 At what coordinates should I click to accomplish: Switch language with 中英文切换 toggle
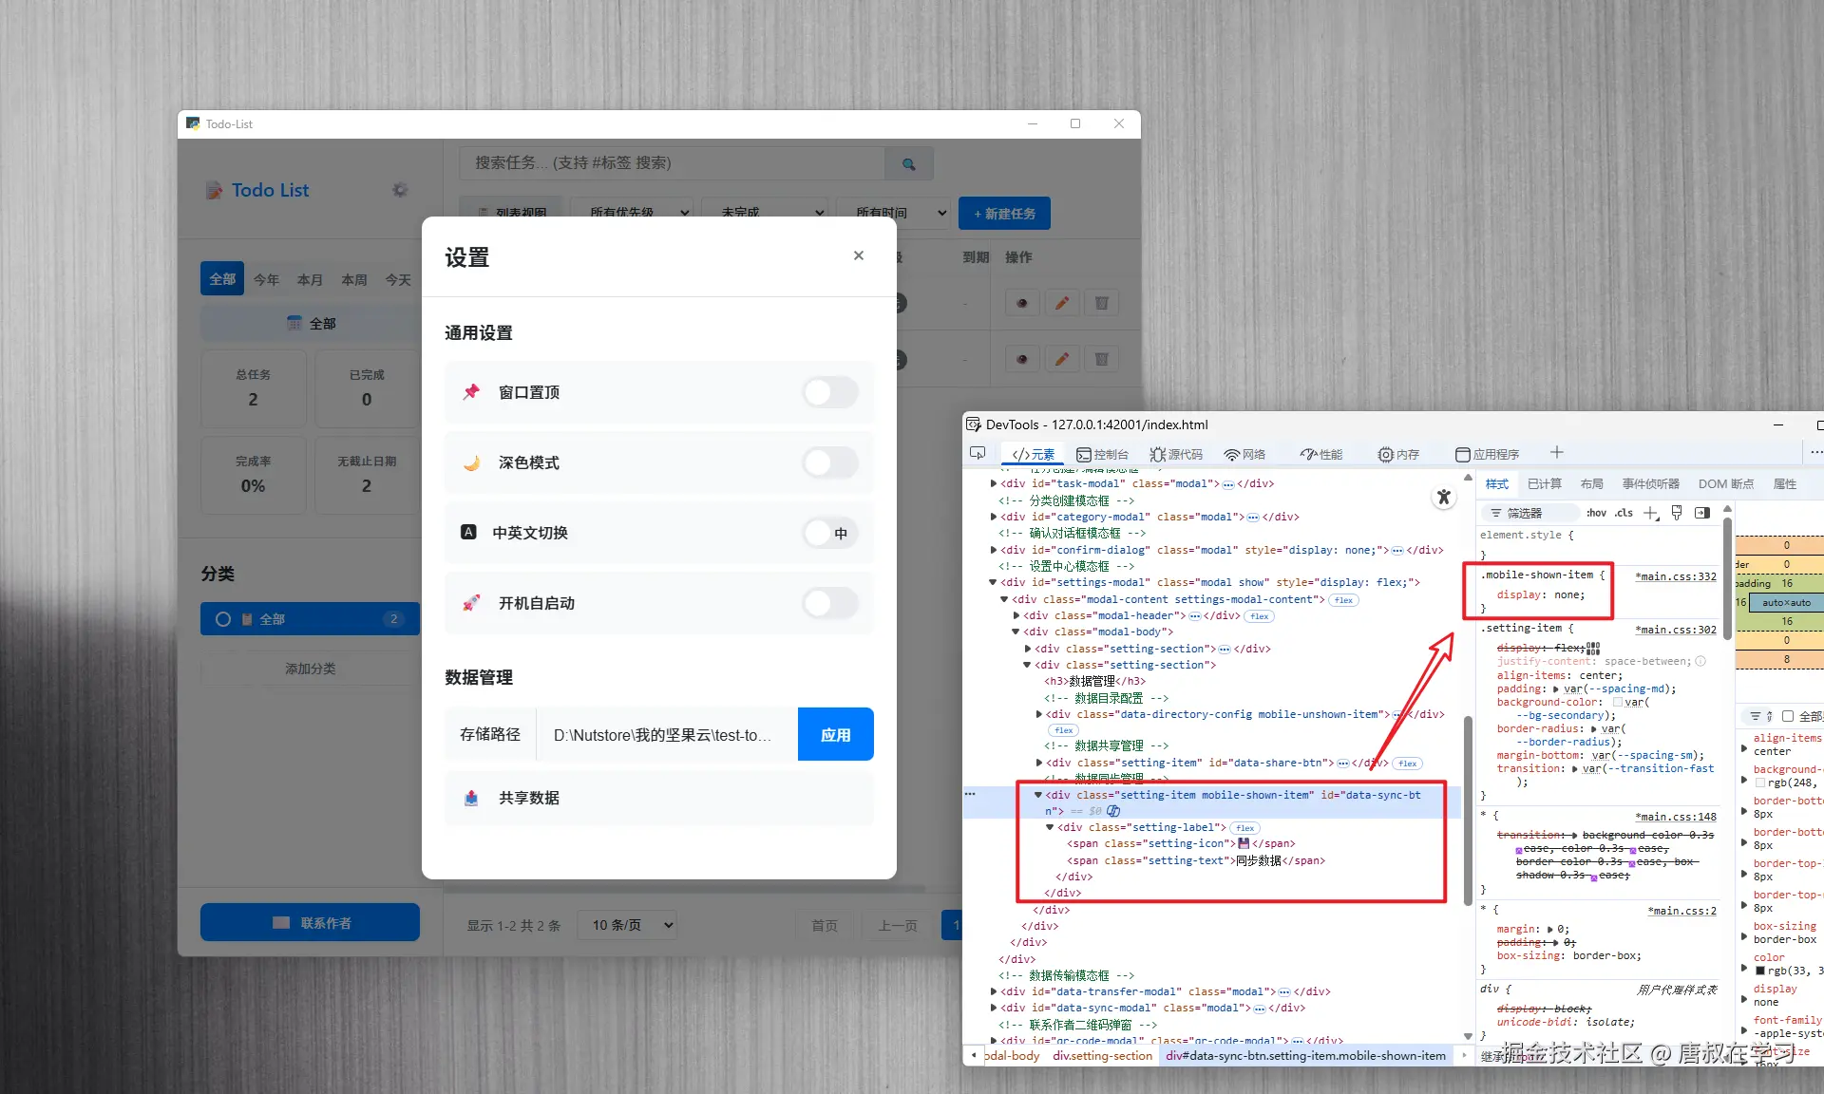830,533
